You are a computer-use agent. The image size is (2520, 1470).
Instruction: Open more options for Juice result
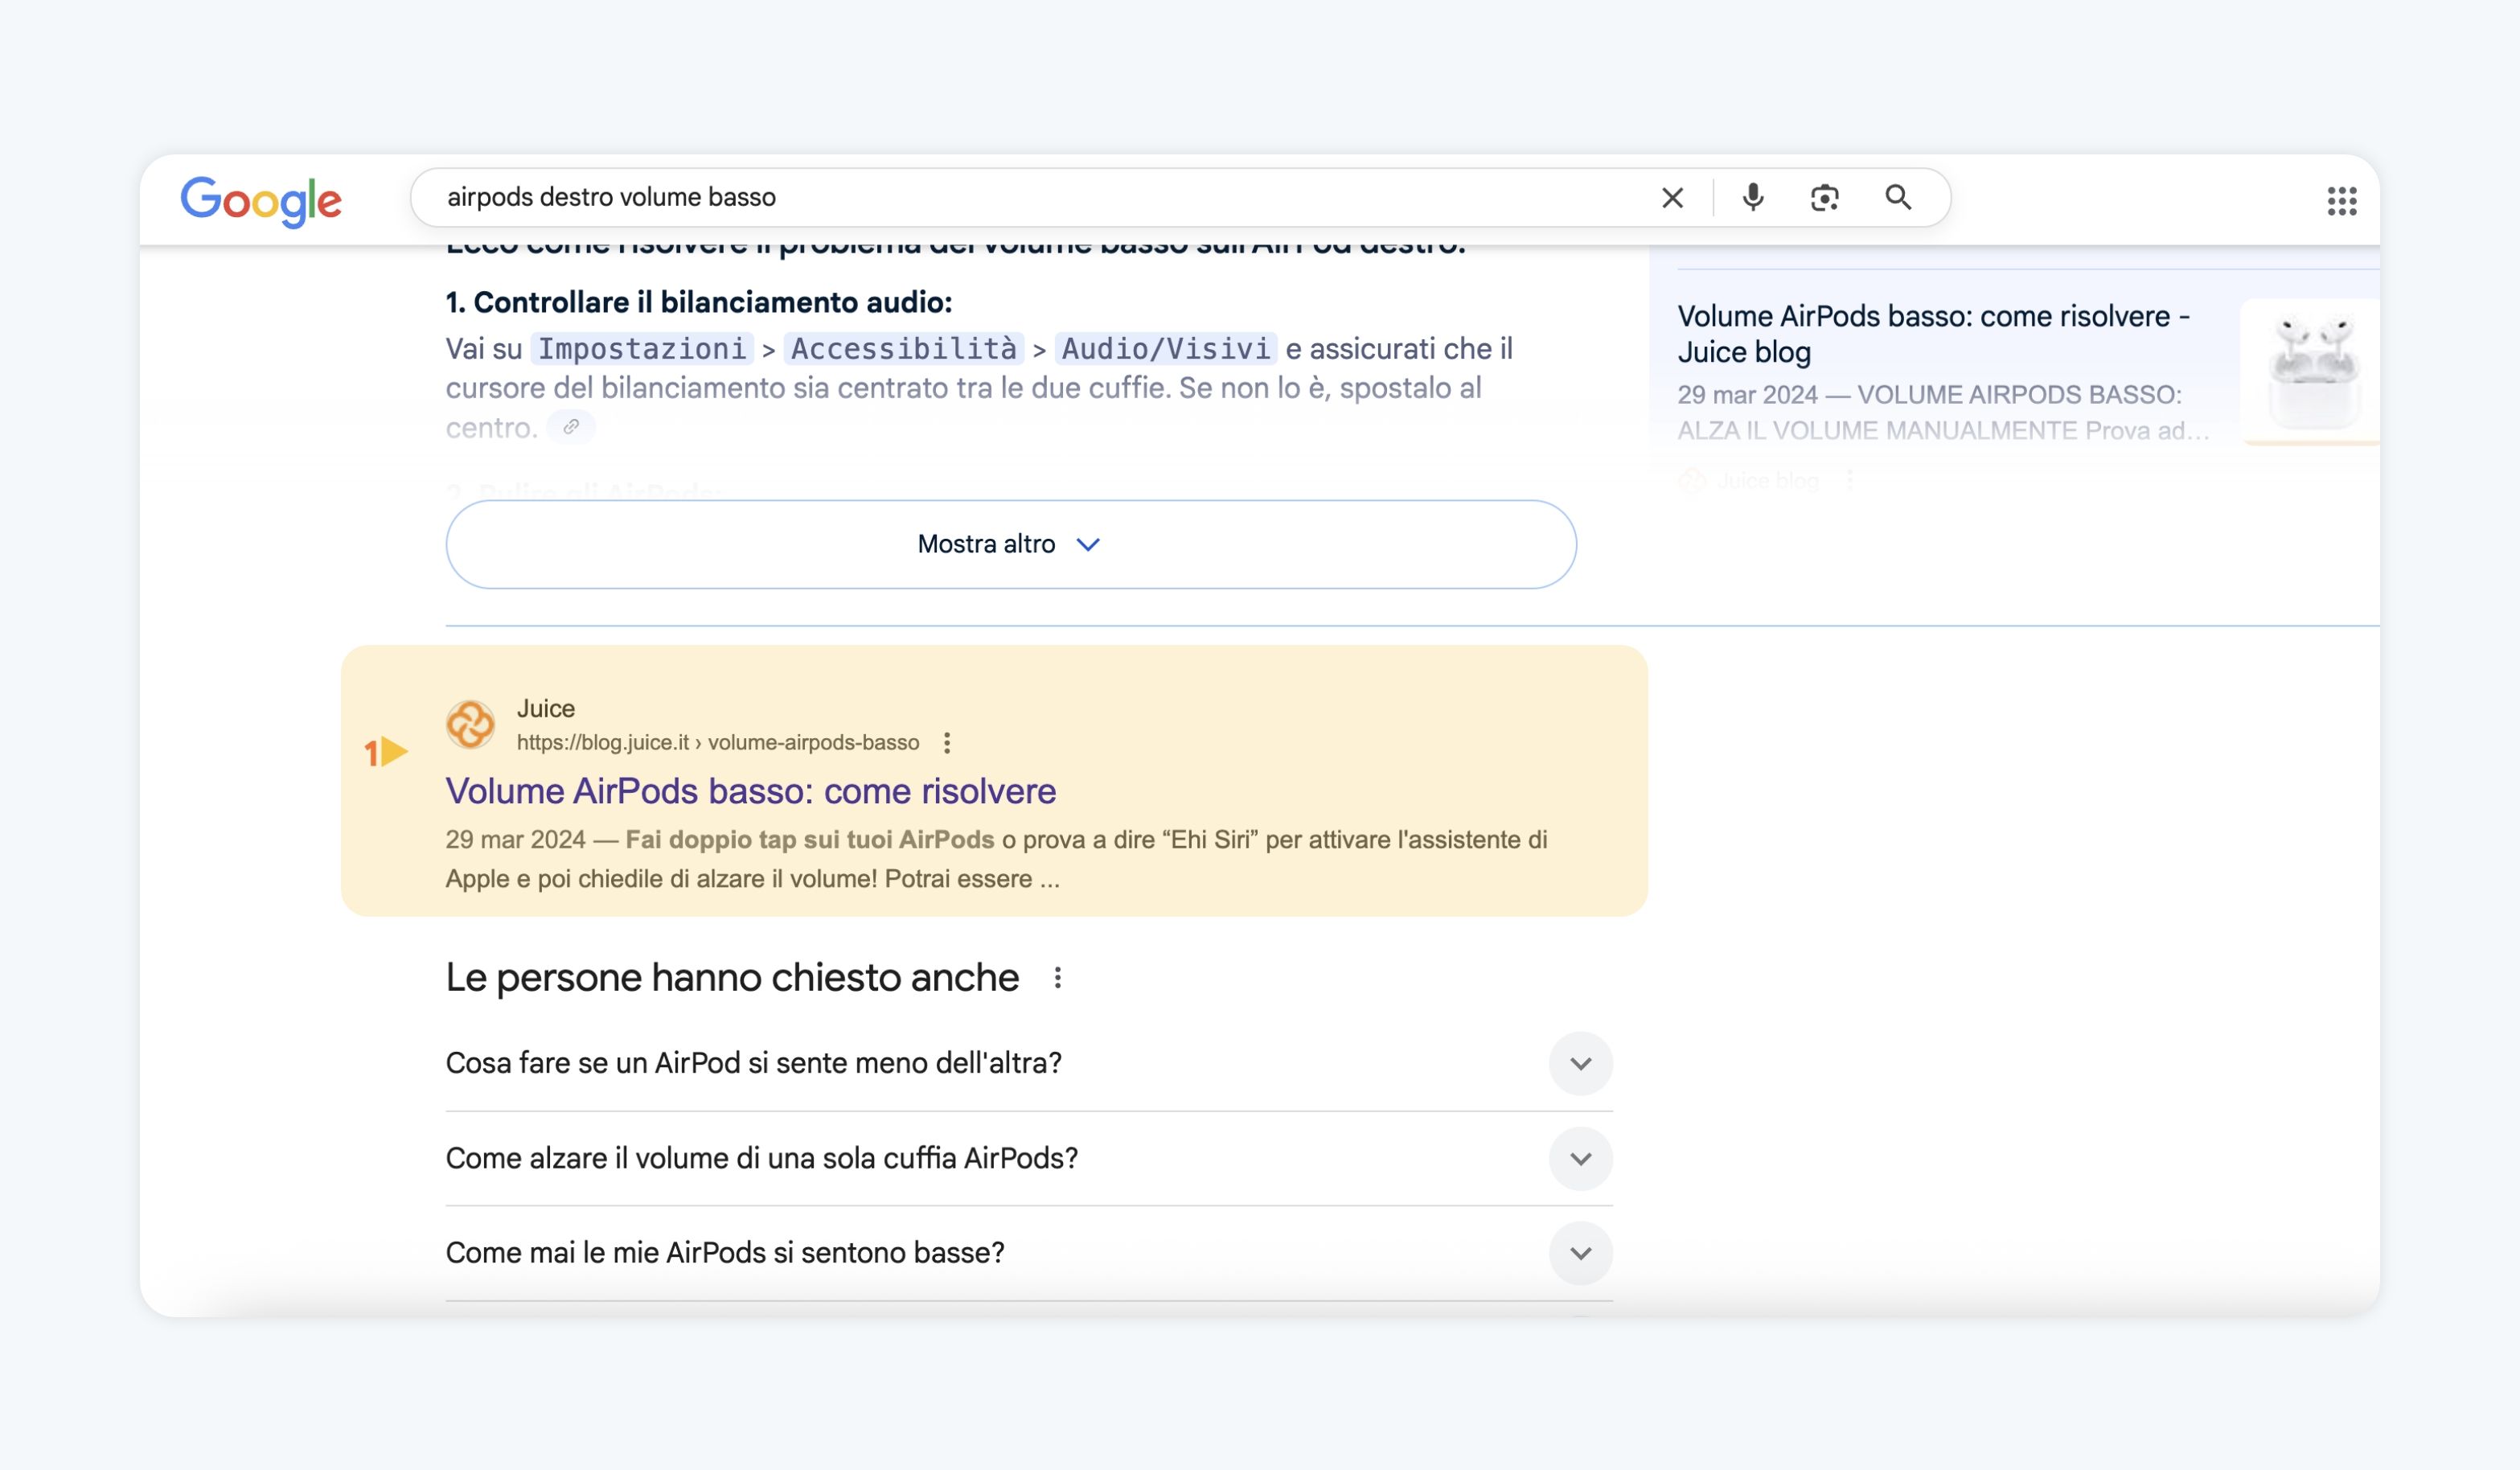pos(947,743)
